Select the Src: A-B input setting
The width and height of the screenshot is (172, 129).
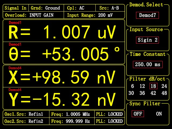(109, 8)
